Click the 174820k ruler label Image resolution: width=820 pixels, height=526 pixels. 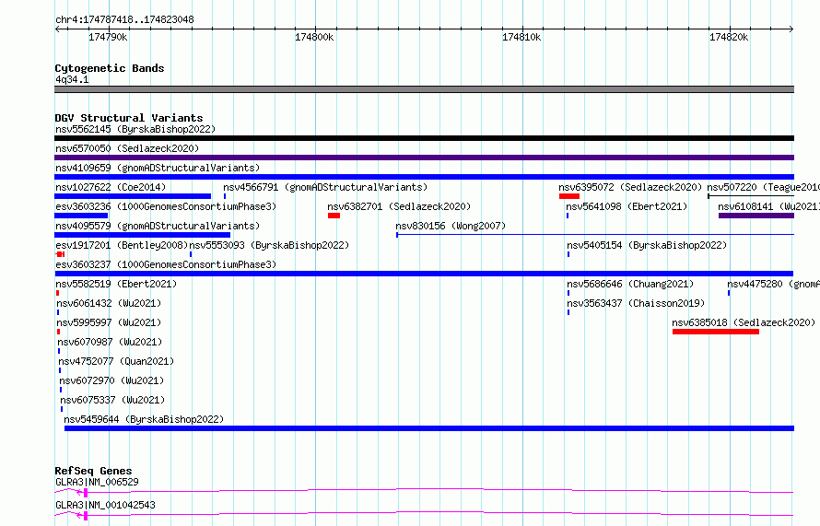coord(729,37)
